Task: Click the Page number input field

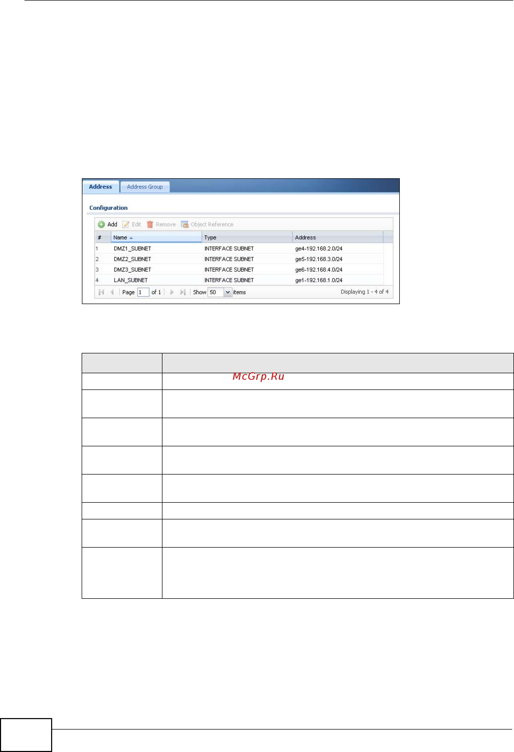Action: click(143, 292)
